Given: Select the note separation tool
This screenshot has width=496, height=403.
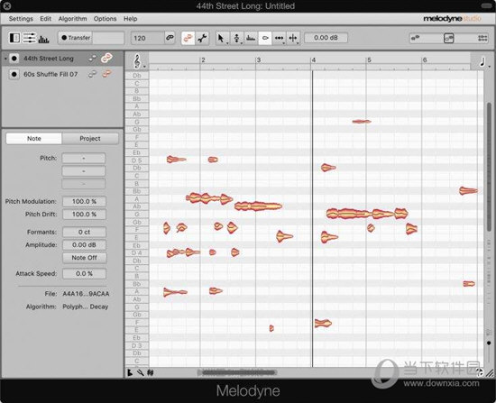Looking at the screenshot, I should 293,38.
